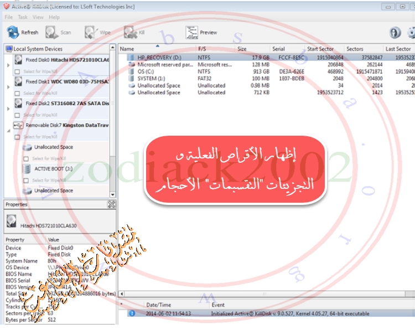Click the device tree scroll-up arrow
415x334 pixels.
coord(113,48)
